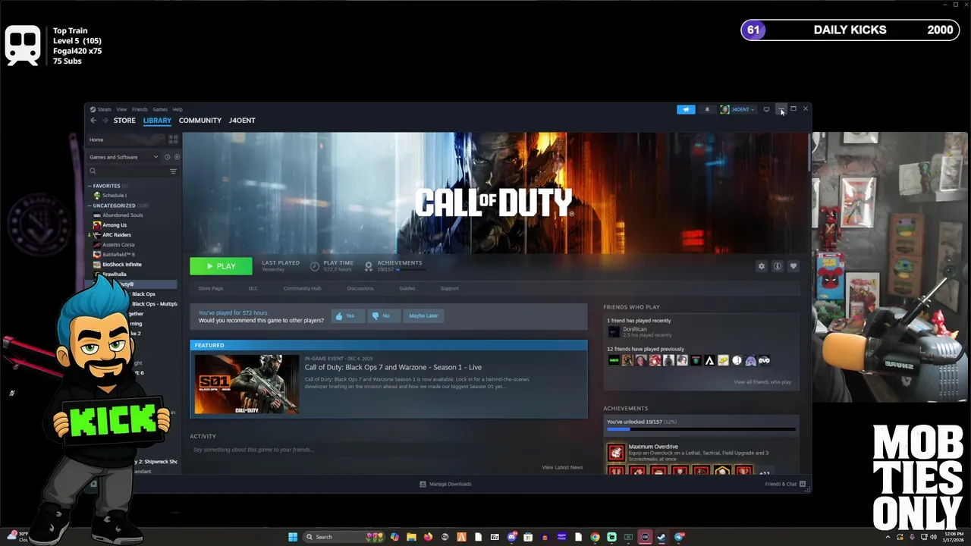The image size is (971, 546).
Task: Open the STORE tab
Action: click(x=124, y=121)
